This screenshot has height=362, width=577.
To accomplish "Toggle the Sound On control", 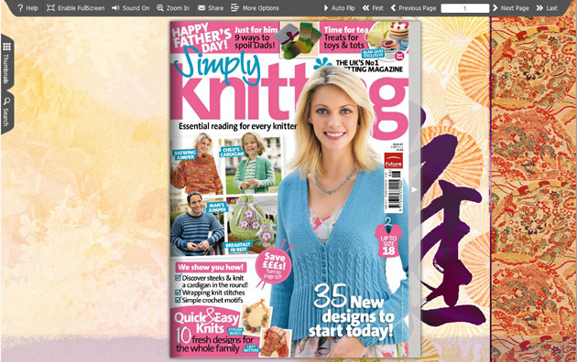I will click(131, 7).
